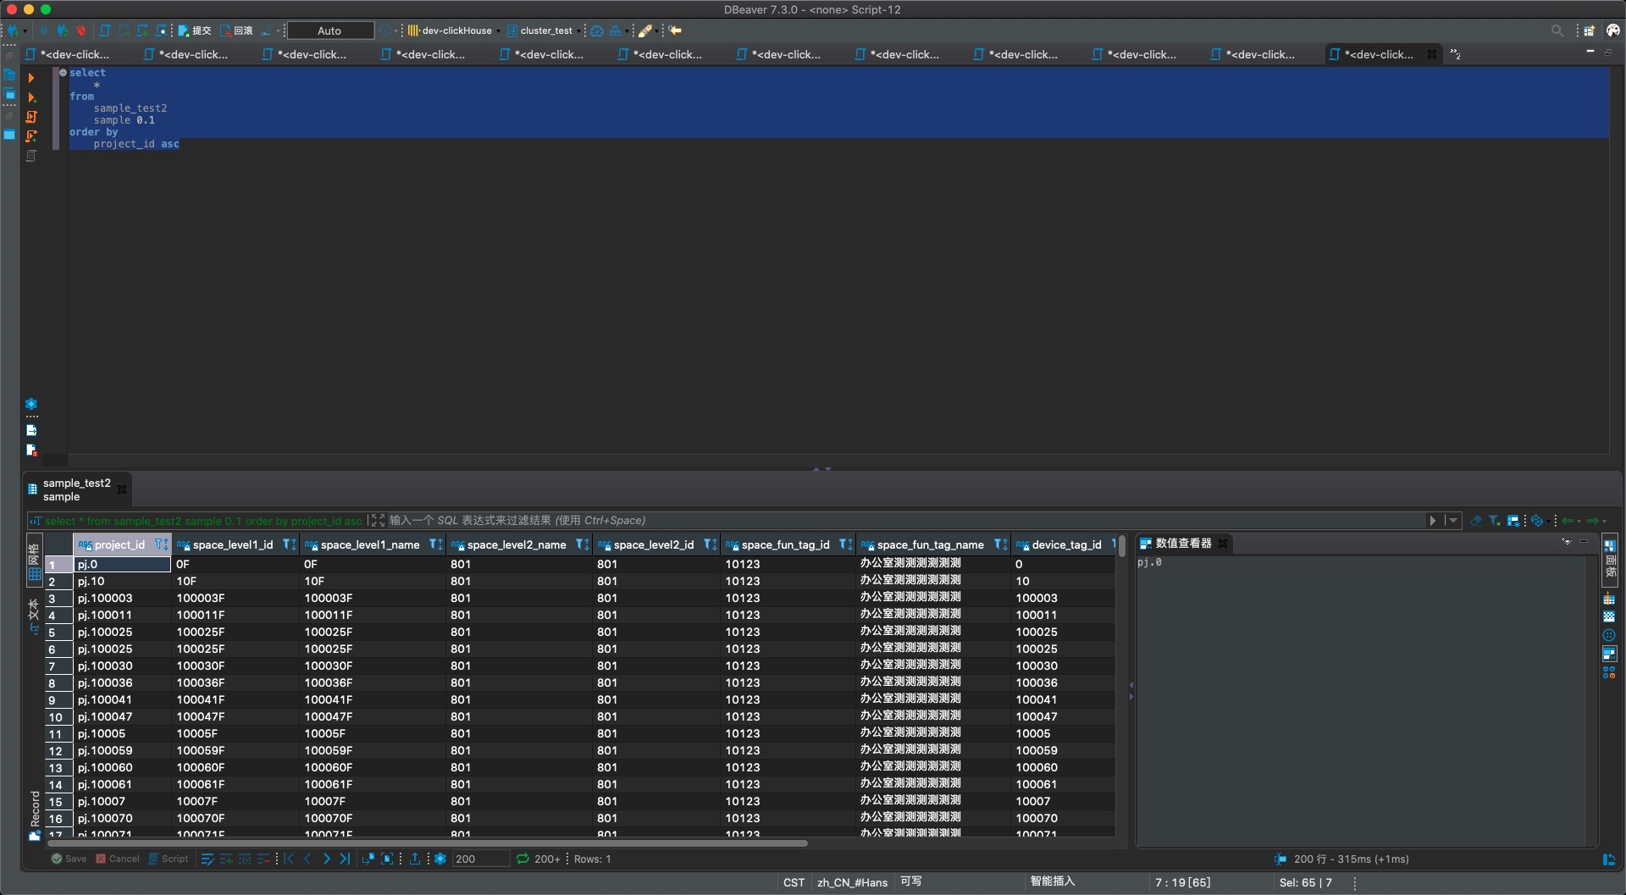Close the sample_test2 sample results tab
Viewport: 1626px width, 895px height.
122,489
